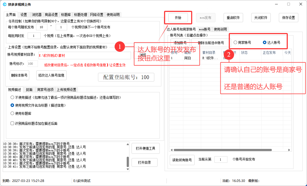Click the account table's horizontal scrollbar

point(223,150)
